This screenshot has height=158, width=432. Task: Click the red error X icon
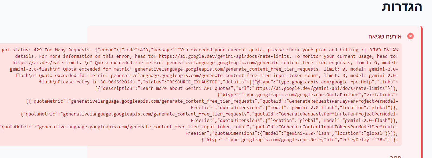tap(410, 36)
